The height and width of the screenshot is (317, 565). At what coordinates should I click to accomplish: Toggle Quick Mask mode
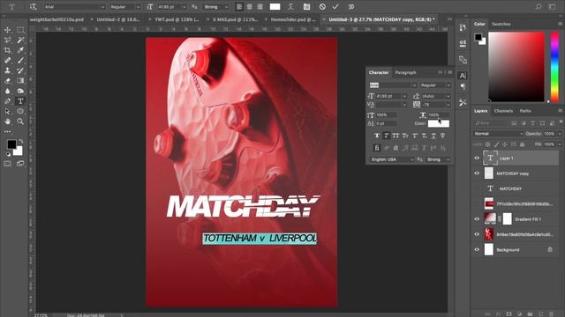[7, 164]
